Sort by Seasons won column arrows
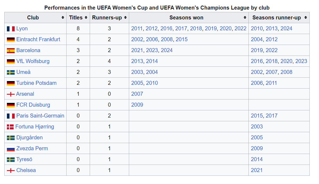Viewport: 319px width, 184px height. pyautogui.click(x=245, y=18)
